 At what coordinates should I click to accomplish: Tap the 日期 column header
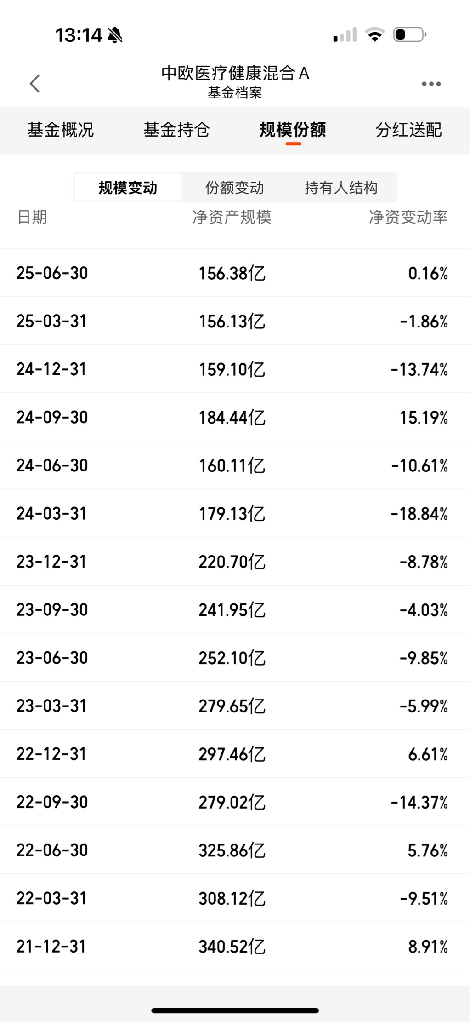32,217
